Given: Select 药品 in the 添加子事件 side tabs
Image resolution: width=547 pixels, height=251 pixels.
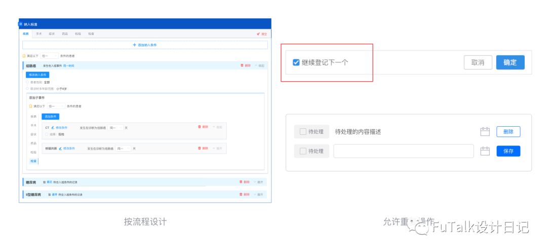Looking at the screenshot, I should [x=33, y=144].
